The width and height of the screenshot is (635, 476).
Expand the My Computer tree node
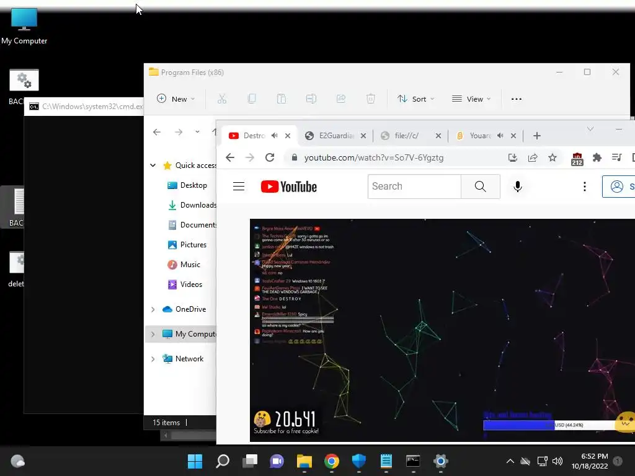pyautogui.click(x=153, y=334)
